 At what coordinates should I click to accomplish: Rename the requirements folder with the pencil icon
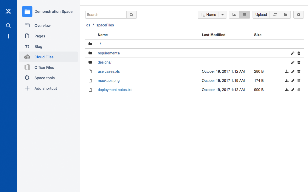tap(293, 53)
